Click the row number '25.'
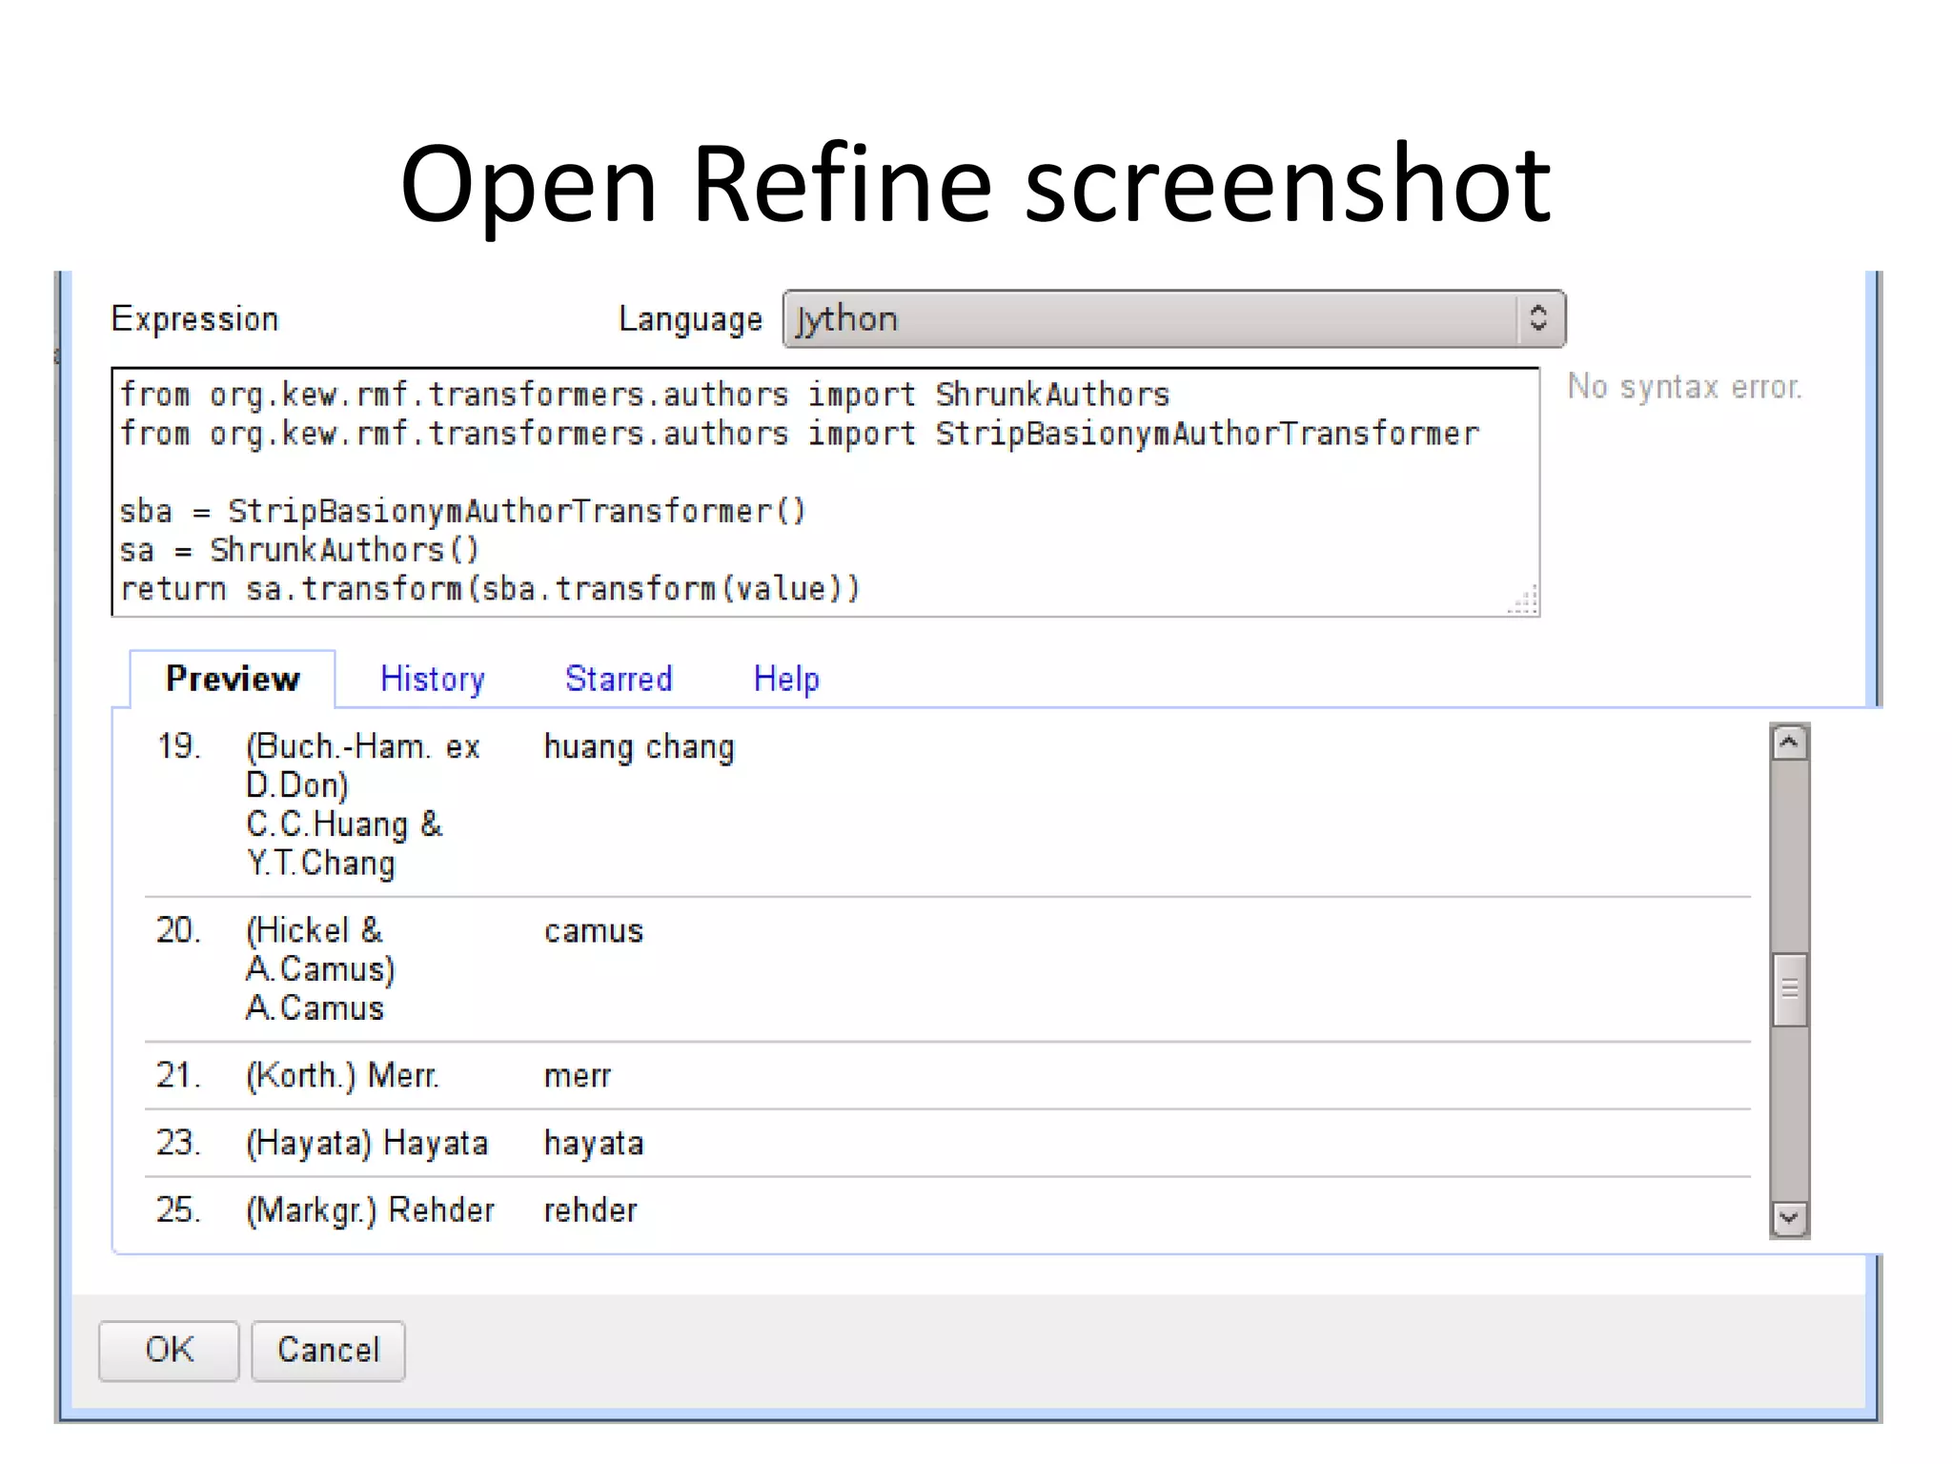 178,1210
